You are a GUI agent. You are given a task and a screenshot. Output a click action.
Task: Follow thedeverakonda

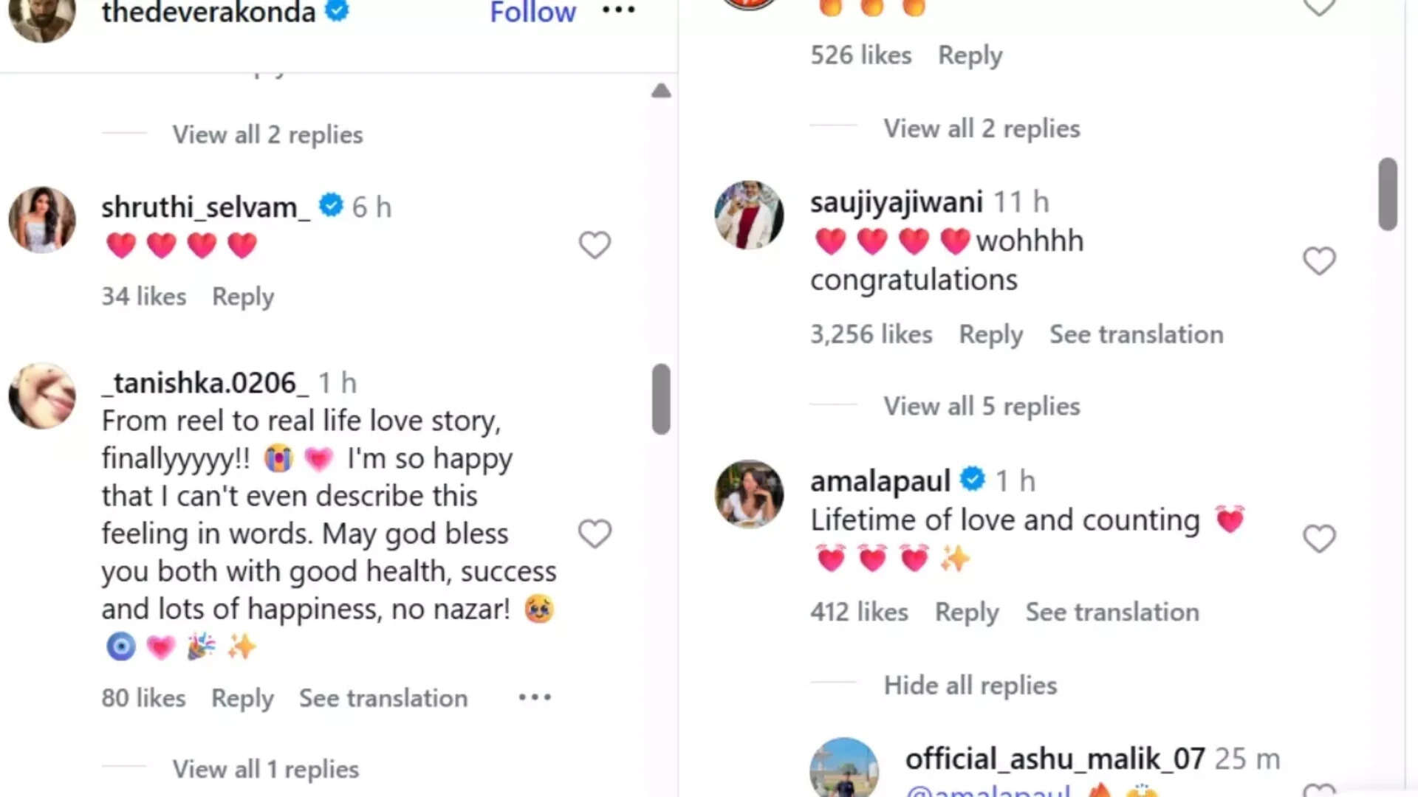532,12
